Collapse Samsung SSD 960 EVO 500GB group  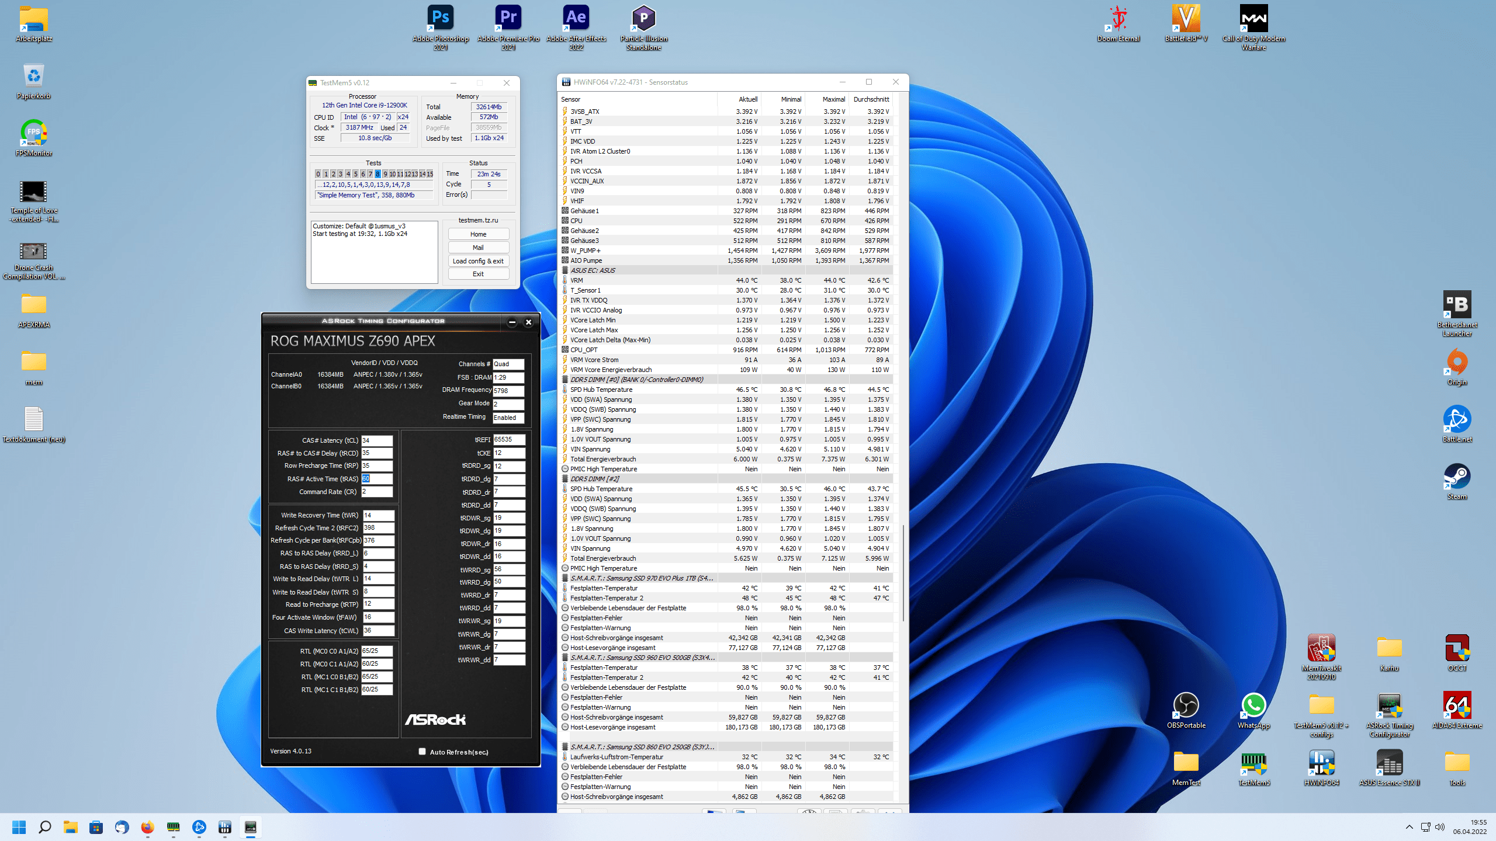(x=565, y=658)
